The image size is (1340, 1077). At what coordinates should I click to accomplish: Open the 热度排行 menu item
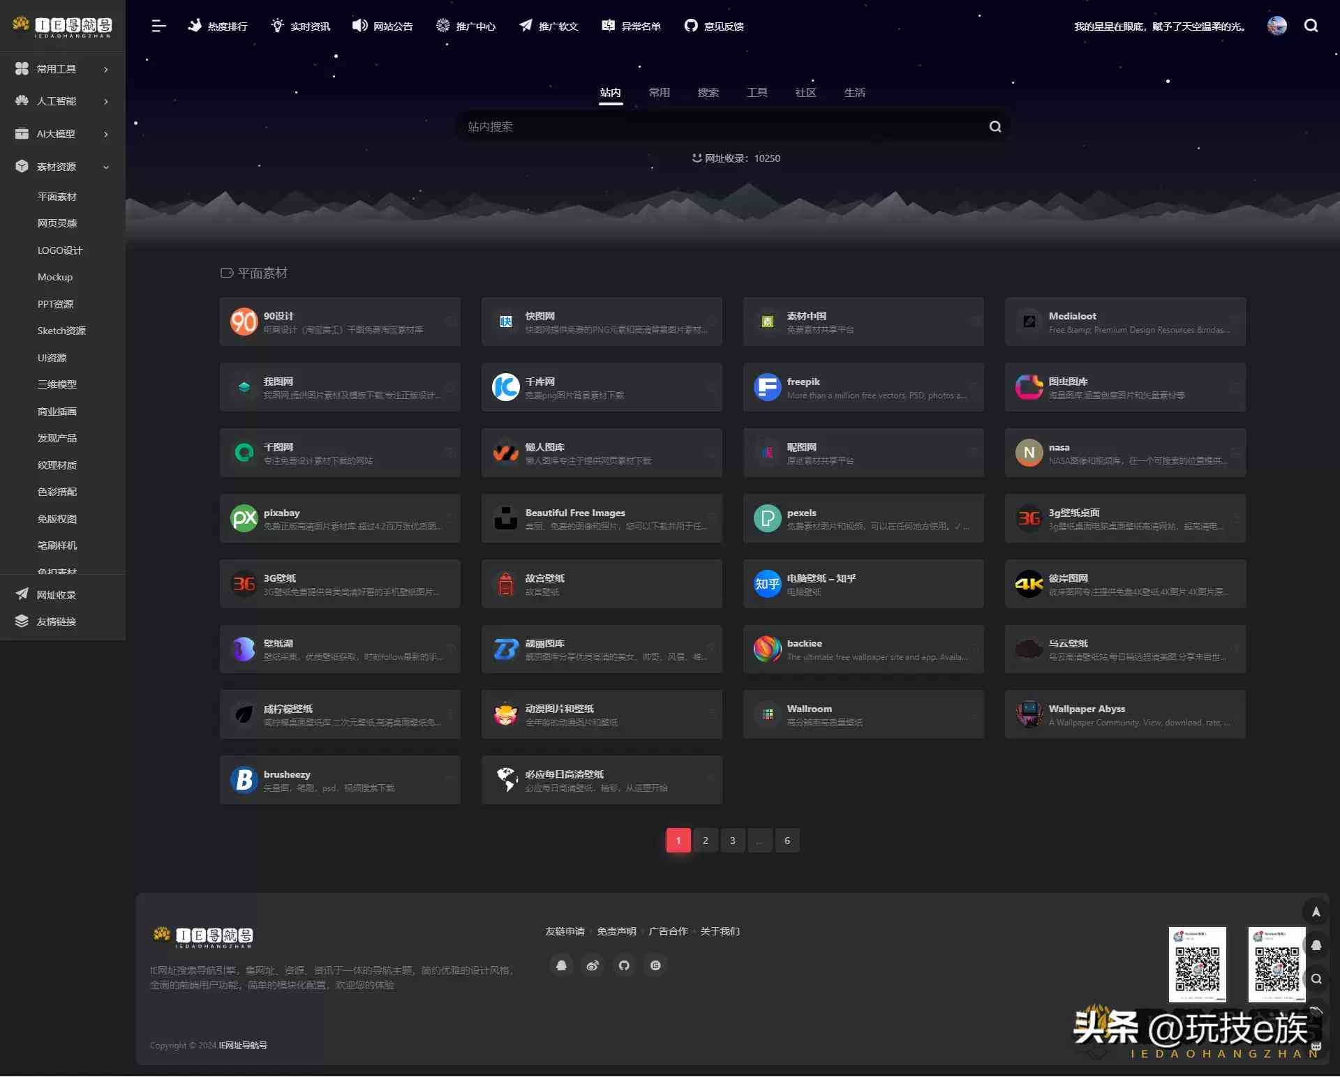[x=218, y=26]
